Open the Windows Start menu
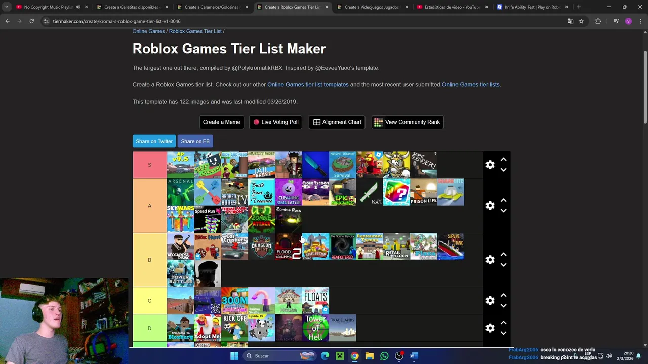 (x=234, y=356)
